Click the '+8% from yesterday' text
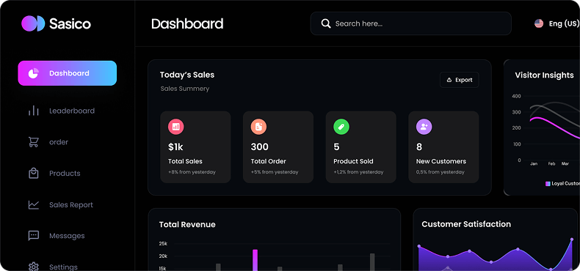The width and height of the screenshot is (580, 271). [x=192, y=172]
